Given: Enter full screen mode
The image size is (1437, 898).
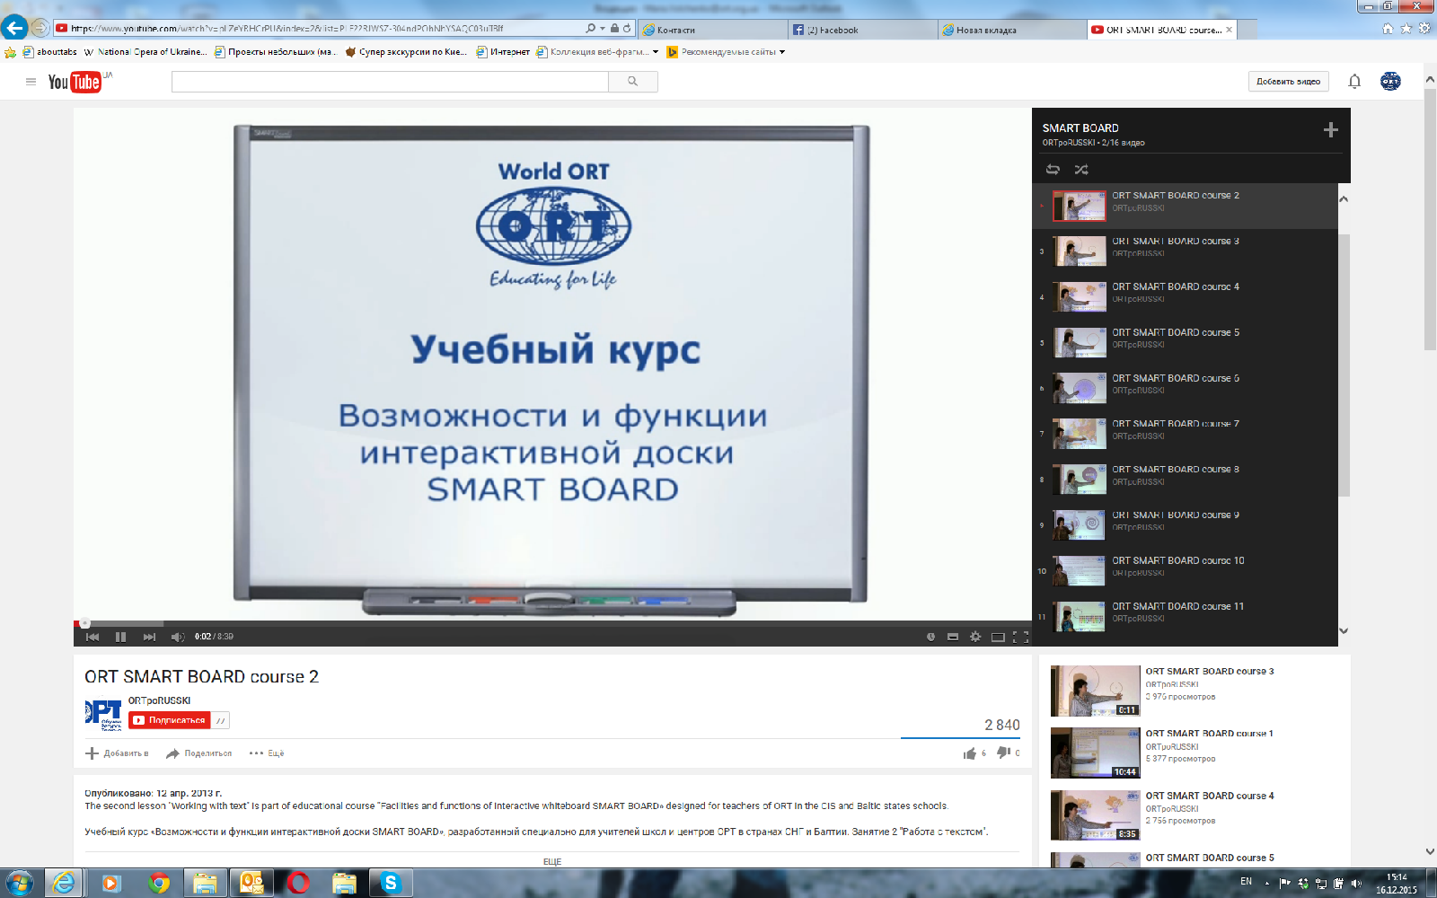Looking at the screenshot, I should pyautogui.click(x=1020, y=637).
